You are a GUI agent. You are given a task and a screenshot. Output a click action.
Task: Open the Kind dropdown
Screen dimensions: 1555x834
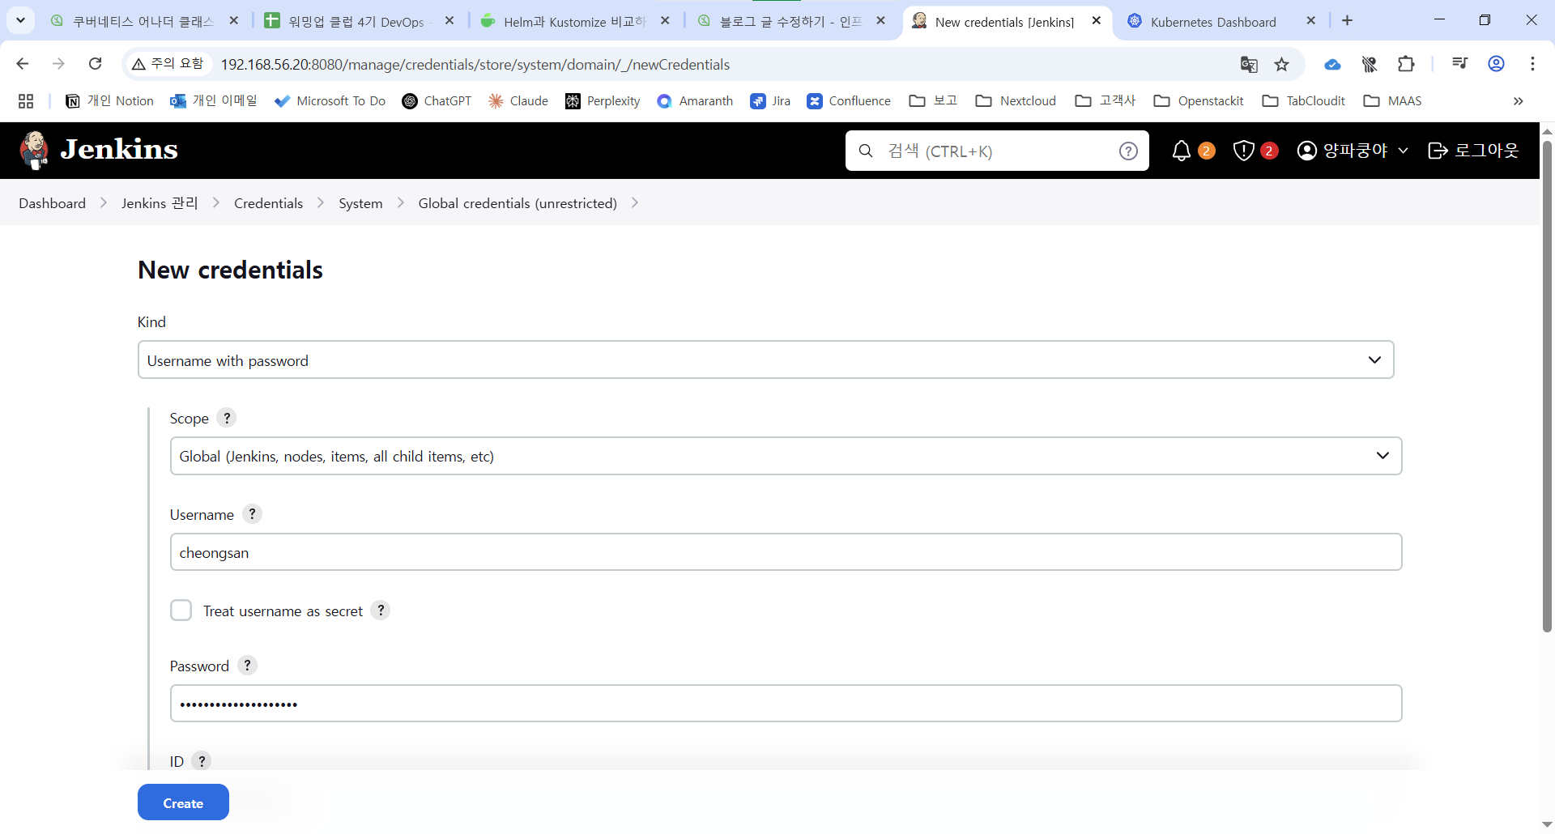pos(765,360)
